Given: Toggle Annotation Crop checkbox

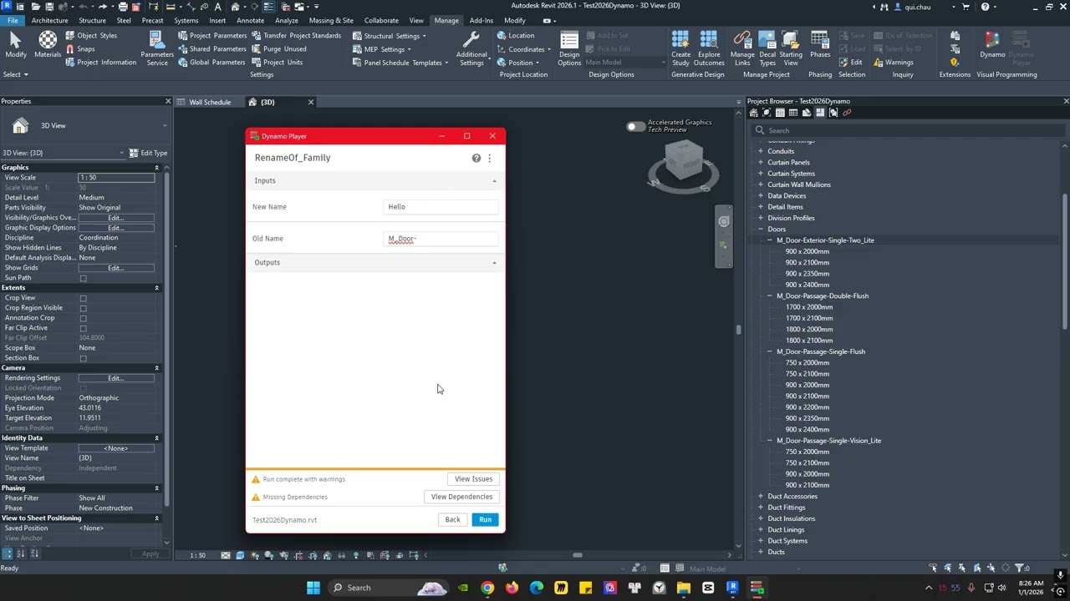Looking at the screenshot, I should click(83, 318).
